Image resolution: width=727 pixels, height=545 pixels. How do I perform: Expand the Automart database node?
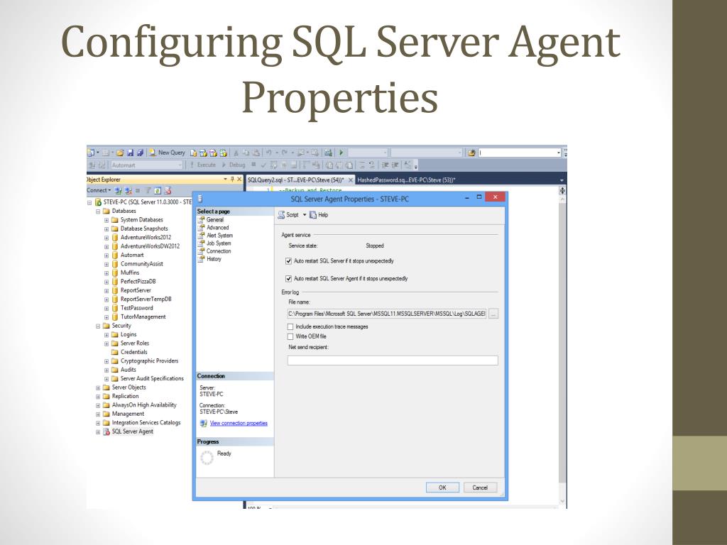(106, 255)
